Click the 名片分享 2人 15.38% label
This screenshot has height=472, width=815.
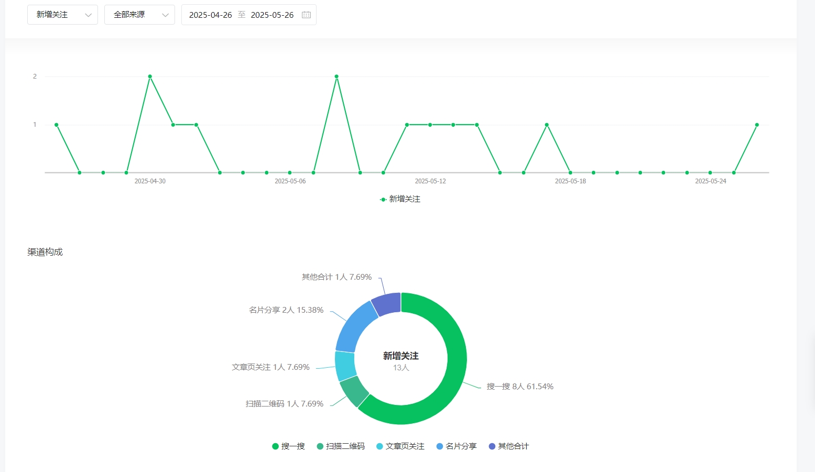tap(286, 310)
